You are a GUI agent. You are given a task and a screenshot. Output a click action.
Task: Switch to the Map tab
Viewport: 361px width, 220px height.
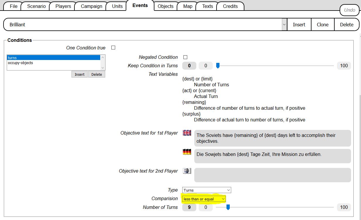pos(188,6)
